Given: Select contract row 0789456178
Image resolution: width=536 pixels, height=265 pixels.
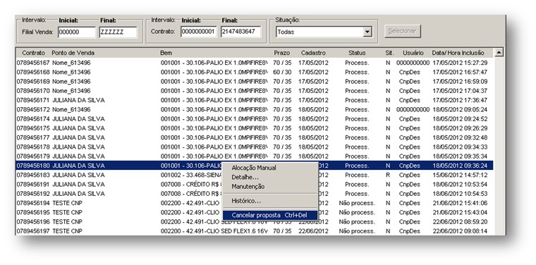Looking at the screenshot, I should pyautogui.click(x=255, y=147).
